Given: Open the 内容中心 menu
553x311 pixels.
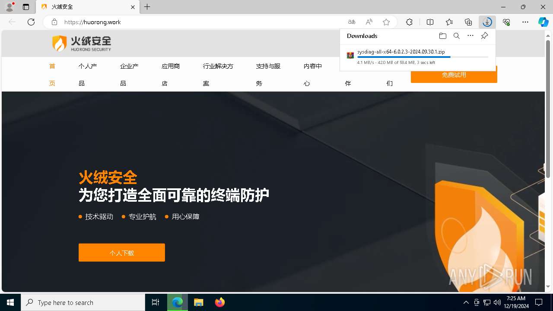Looking at the screenshot, I should click(313, 74).
